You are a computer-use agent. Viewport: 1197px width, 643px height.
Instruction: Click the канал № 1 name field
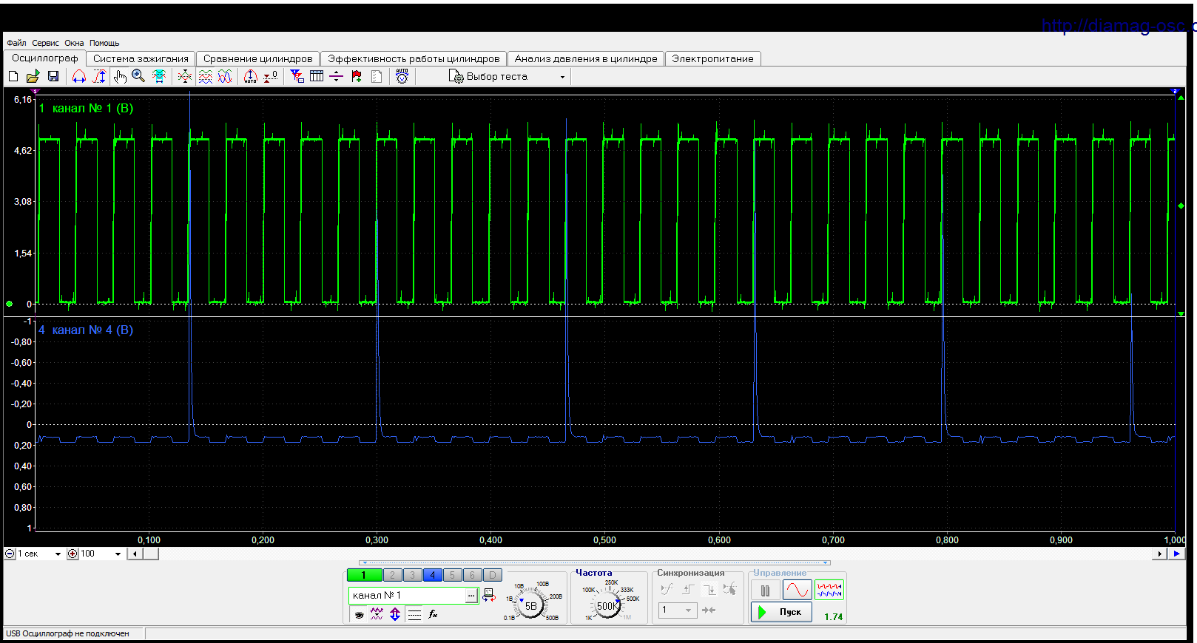click(407, 595)
